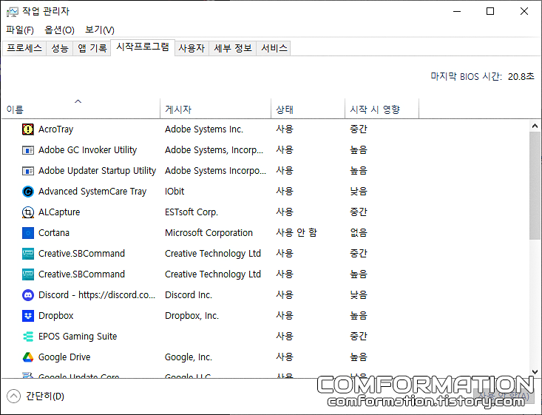Click the Adobe GC Invoker Utility icon
This screenshot has width=542, height=415.
click(x=28, y=150)
